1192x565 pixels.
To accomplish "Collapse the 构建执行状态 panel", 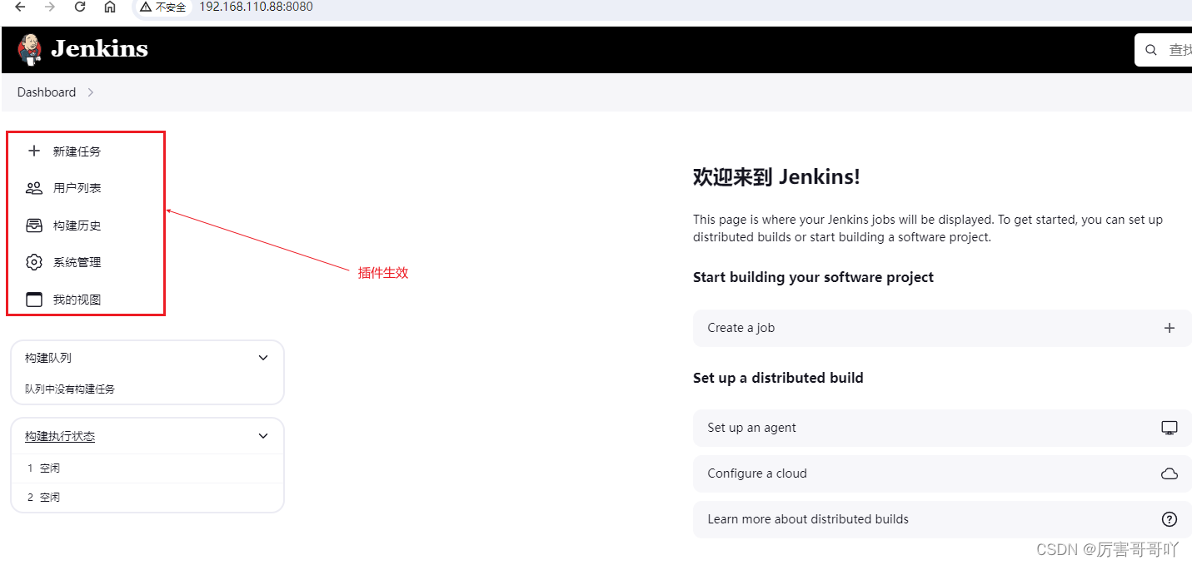I will [263, 435].
